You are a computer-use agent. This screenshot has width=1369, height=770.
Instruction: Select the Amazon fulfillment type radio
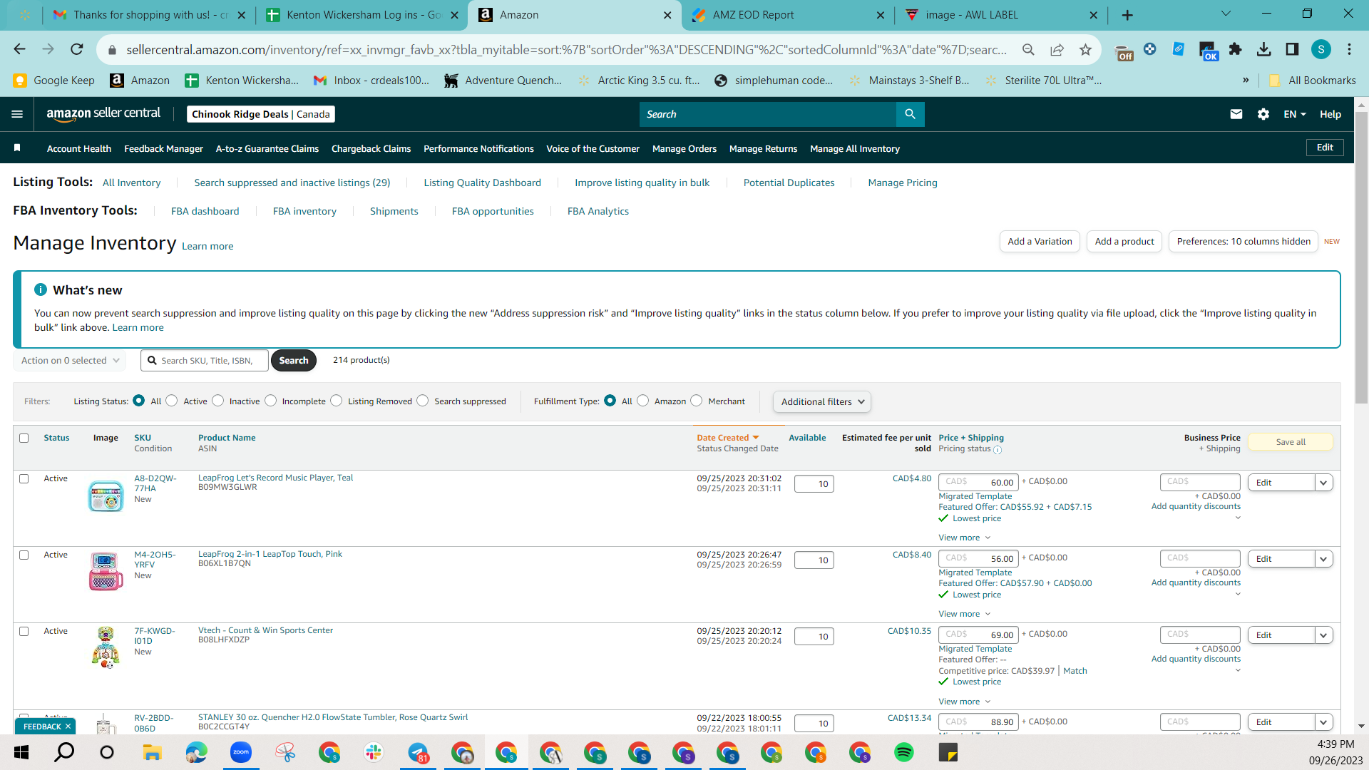click(643, 401)
